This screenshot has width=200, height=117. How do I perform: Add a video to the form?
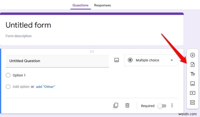193,93
